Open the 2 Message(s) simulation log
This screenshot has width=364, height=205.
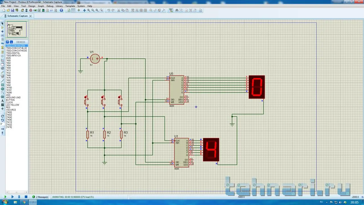click(40, 197)
